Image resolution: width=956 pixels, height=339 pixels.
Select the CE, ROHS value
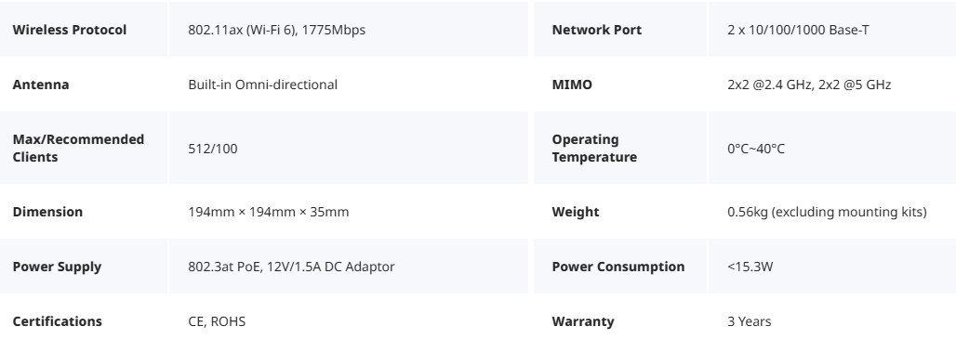[217, 321]
